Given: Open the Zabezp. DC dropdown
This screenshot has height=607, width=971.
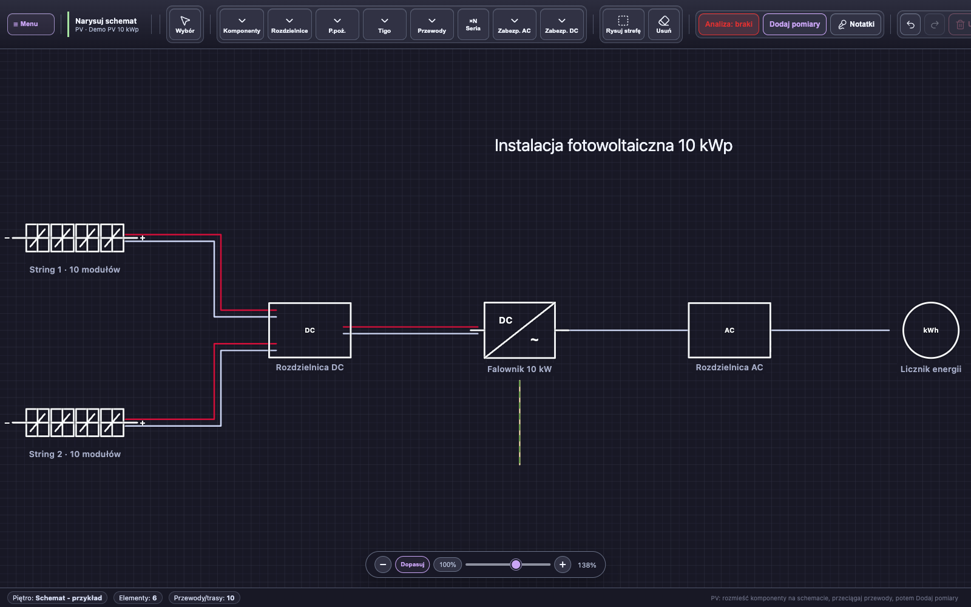Looking at the screenshot, I should [x=562, y=24].
